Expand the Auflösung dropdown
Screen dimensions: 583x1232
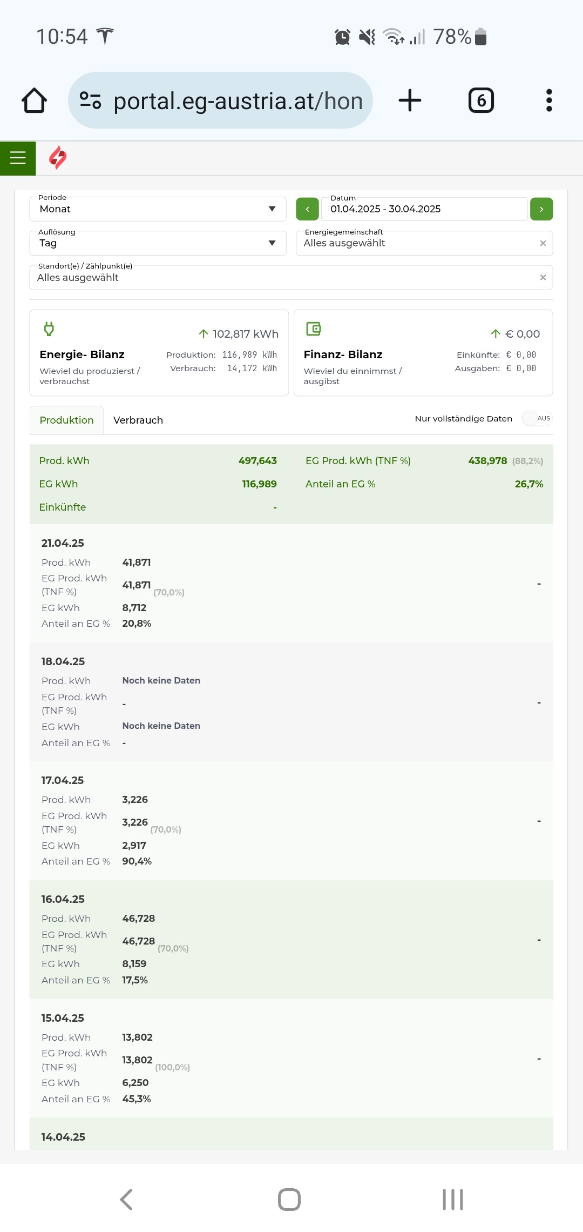click(x=157, y=243)
